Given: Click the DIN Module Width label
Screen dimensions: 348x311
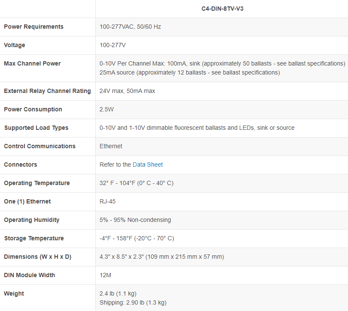Looking at the screenshot, I should coord(30,275).
